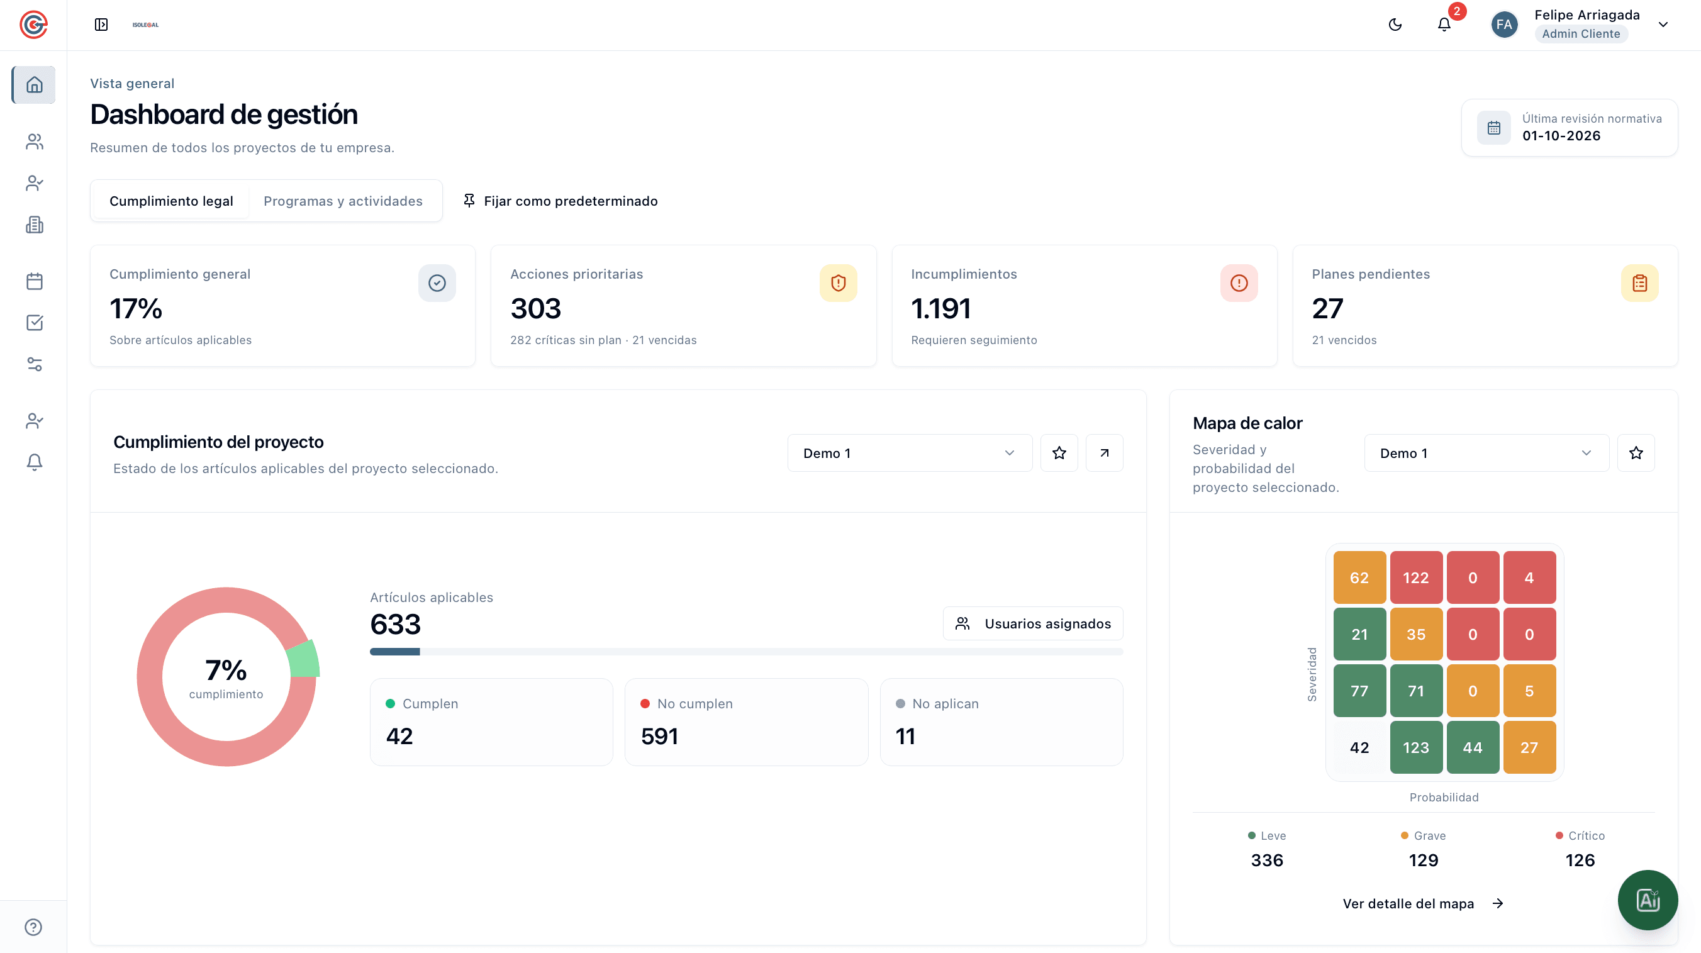Click the FA user avatar
Image resolution: width=1701 pixels, height=953 pixels.
1504,25
